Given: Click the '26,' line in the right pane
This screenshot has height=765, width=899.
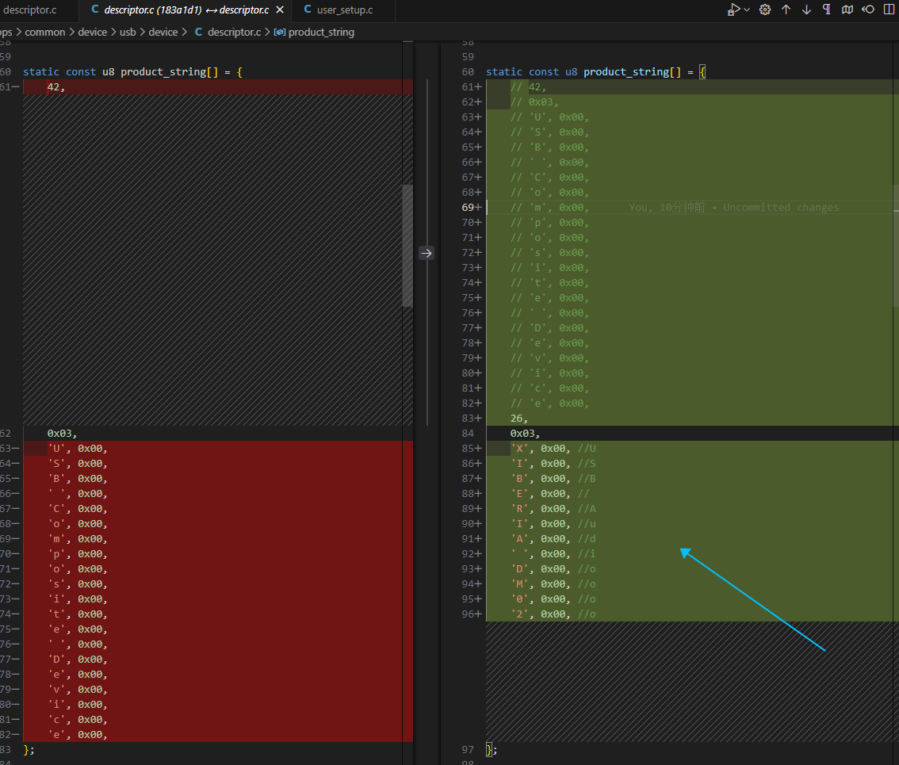Looking at the screenshot, I should (x=519, y=419).
